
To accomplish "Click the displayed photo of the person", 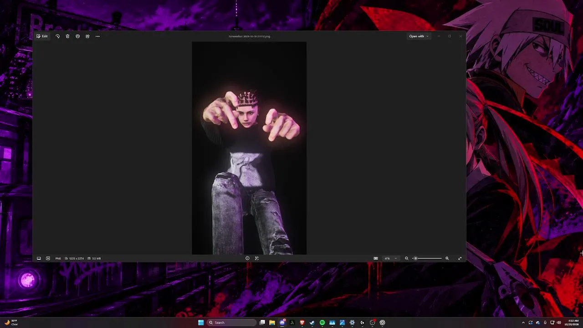I will (249, 148).
